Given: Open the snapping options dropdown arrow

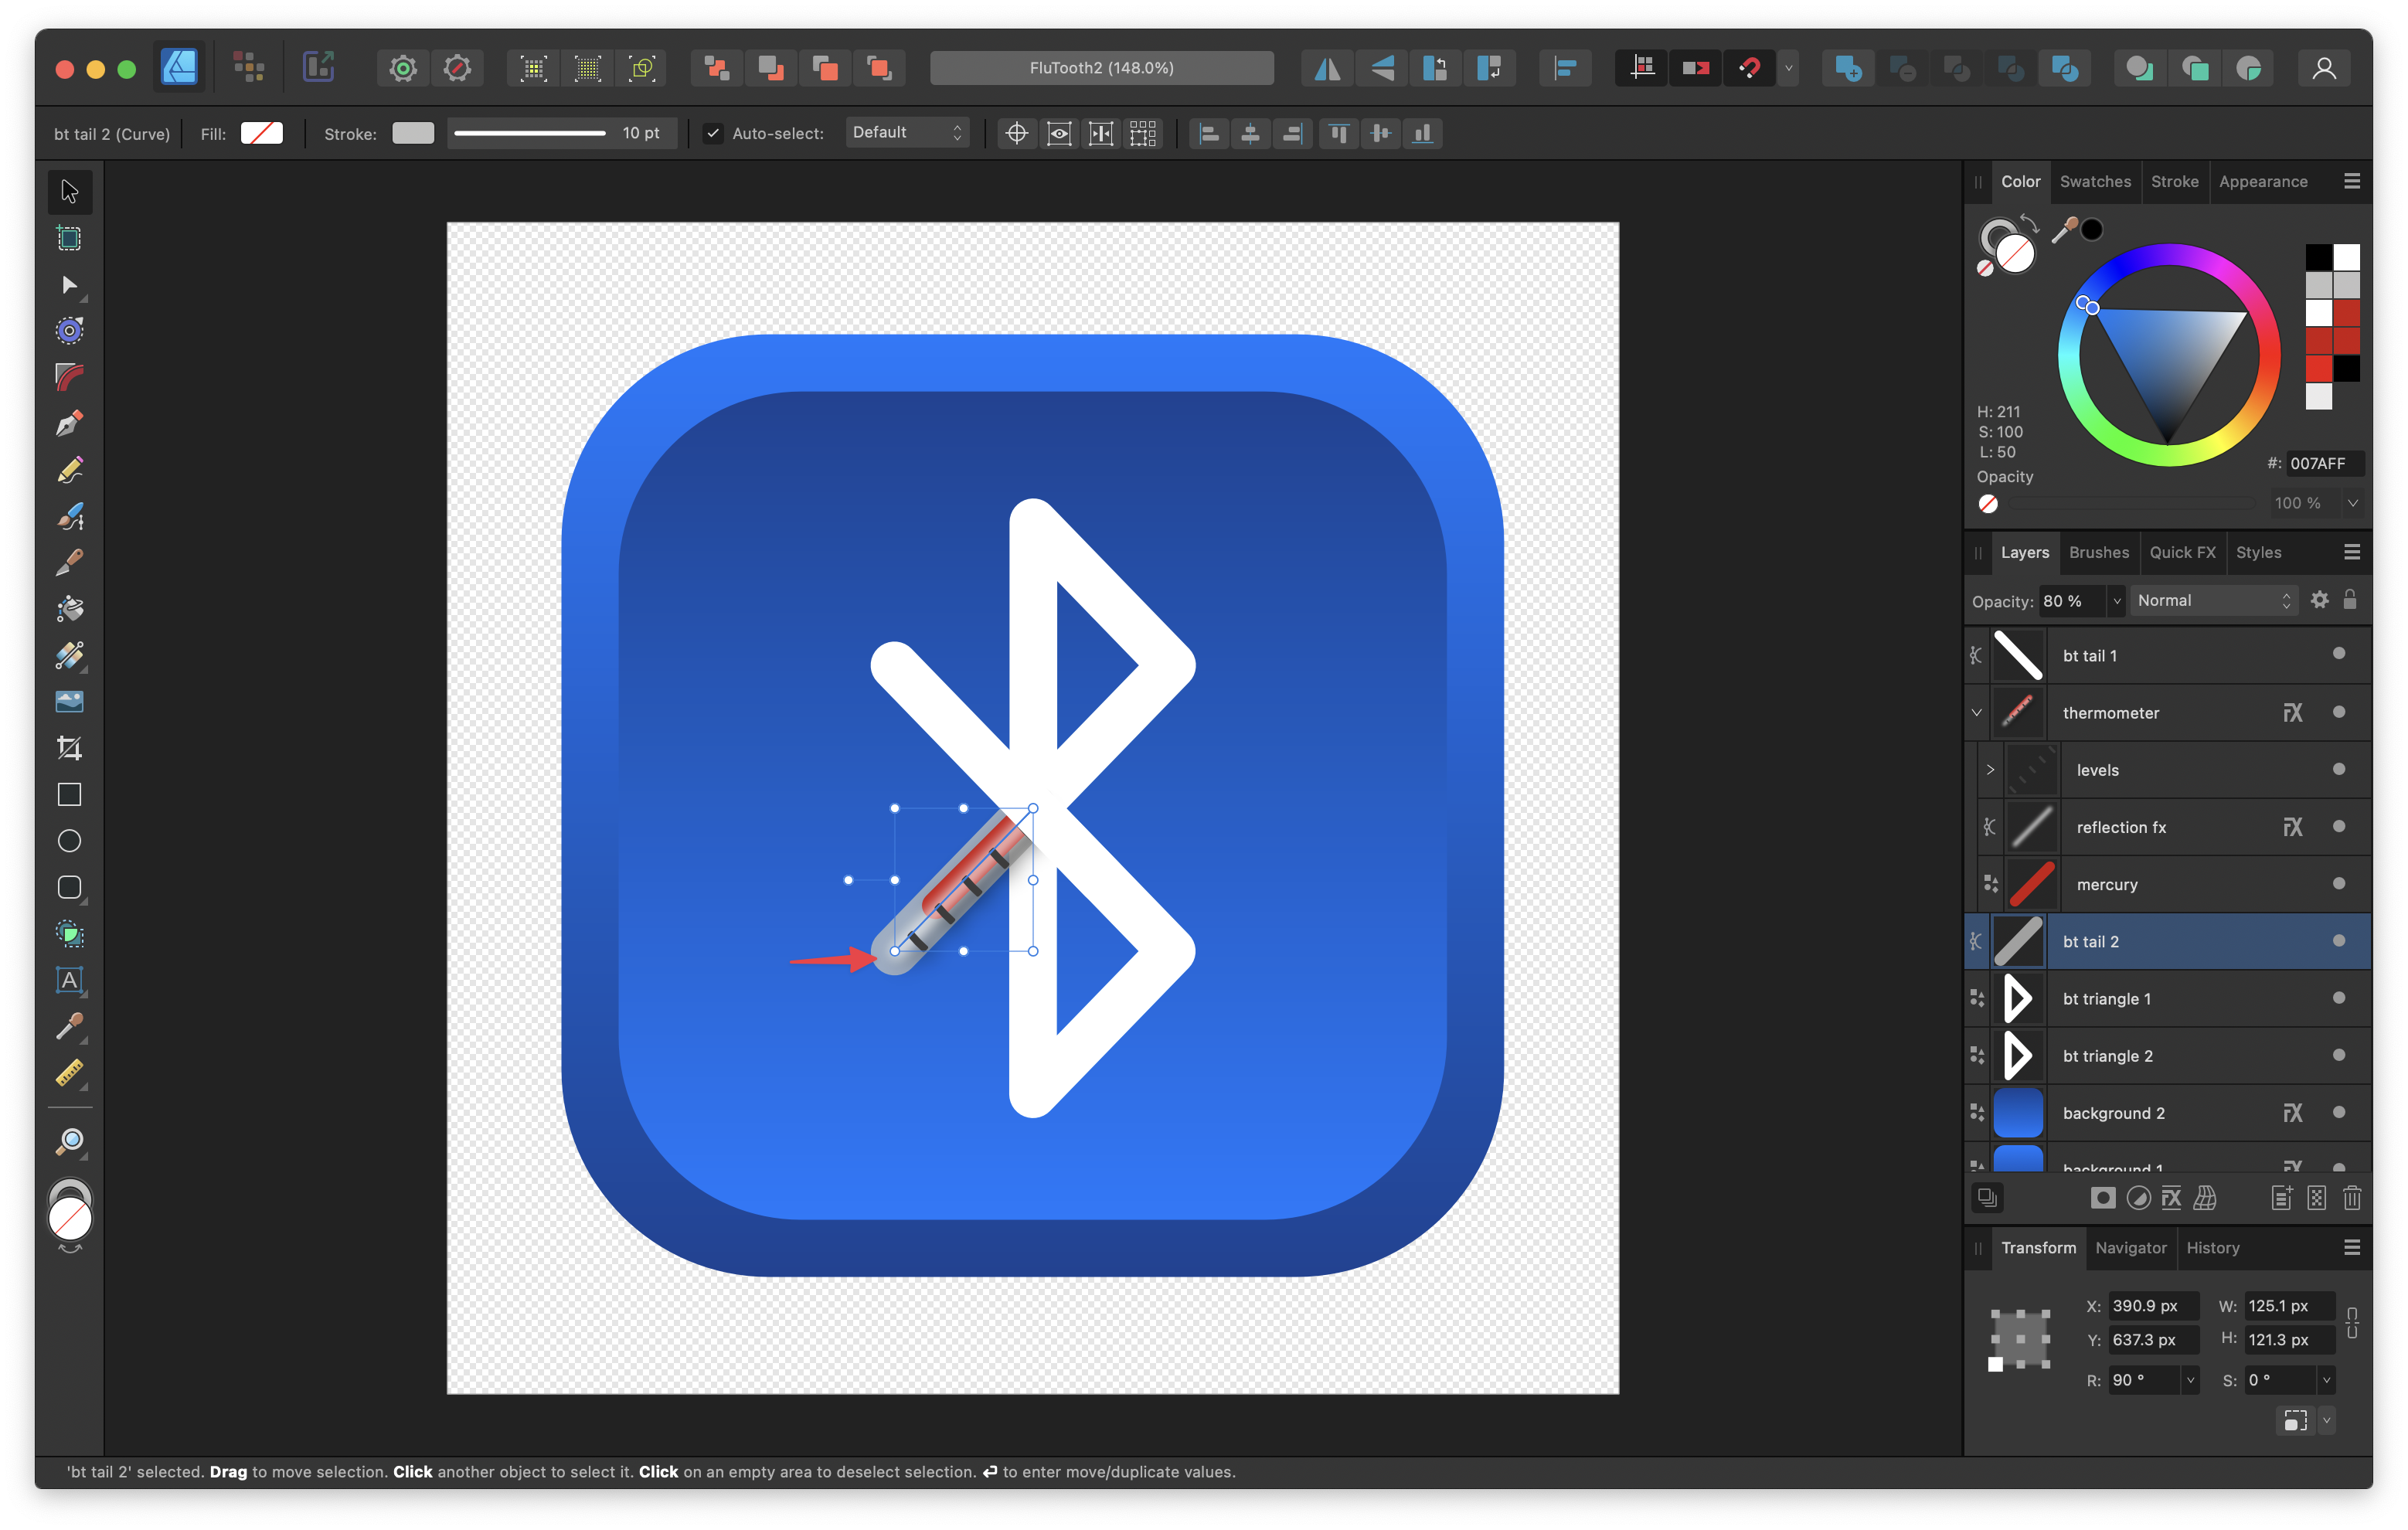Looking at the screenshot, I should coord(1789,68).
